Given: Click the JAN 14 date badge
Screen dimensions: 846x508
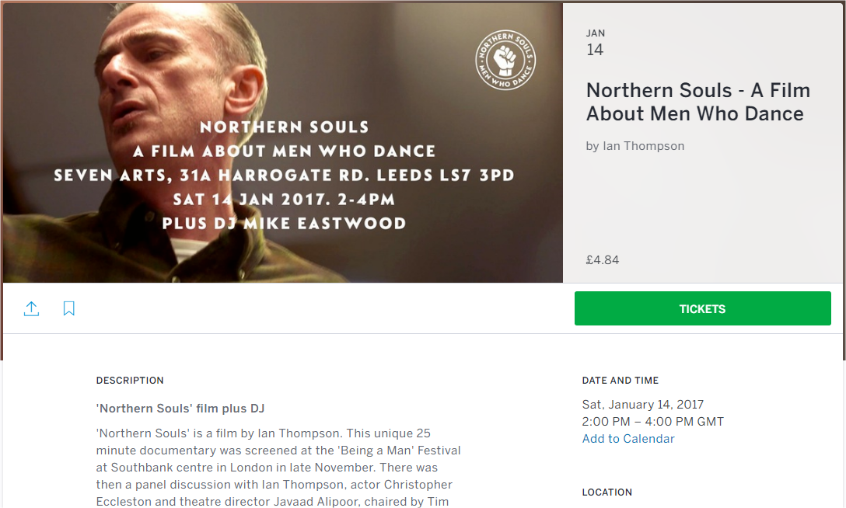Looking at the screenshot, I should [596, 43].
